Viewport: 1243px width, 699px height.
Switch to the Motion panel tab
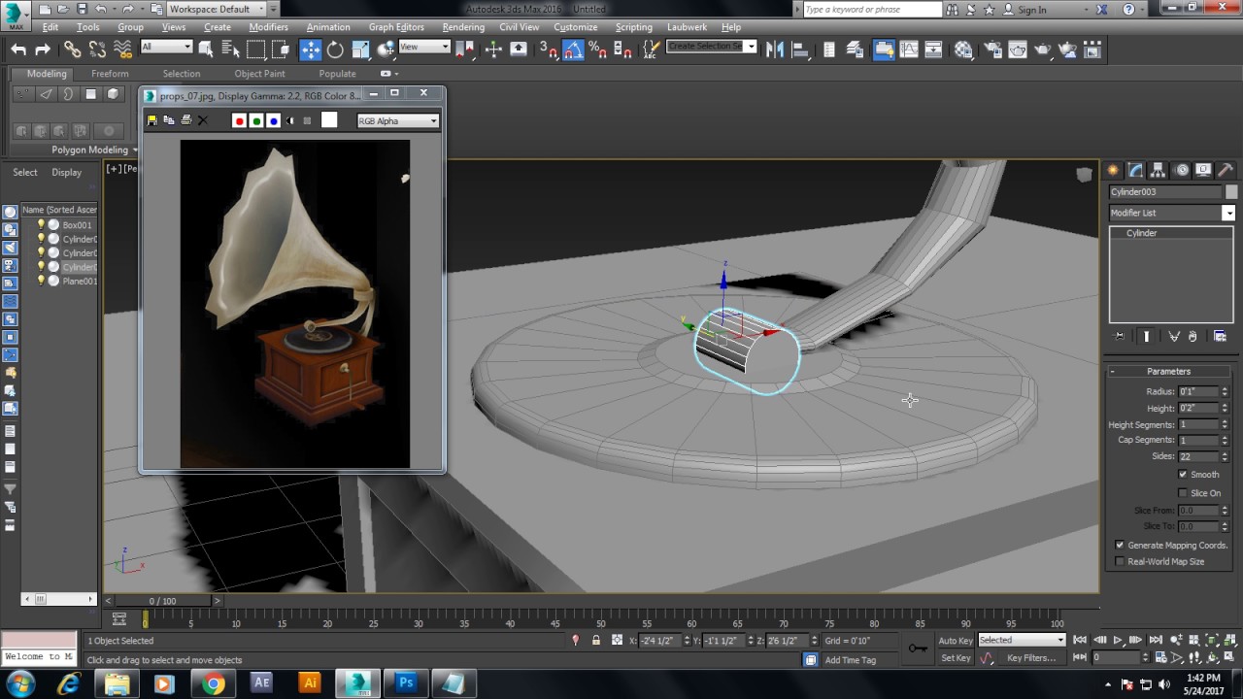(x=1181, y=170)
